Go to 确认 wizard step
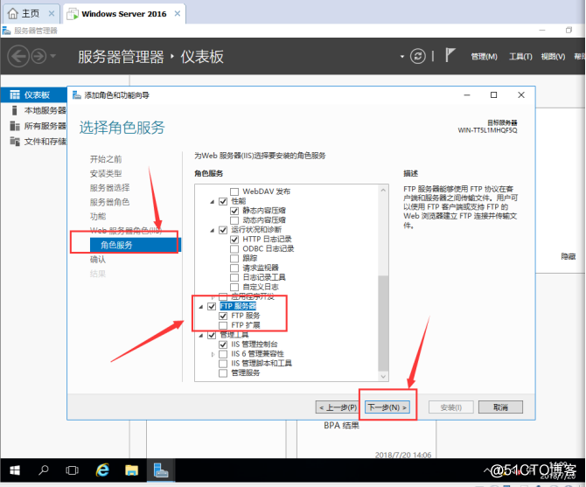Image resolution: width=586 pixels, height=487 pixels. (98, 259)
